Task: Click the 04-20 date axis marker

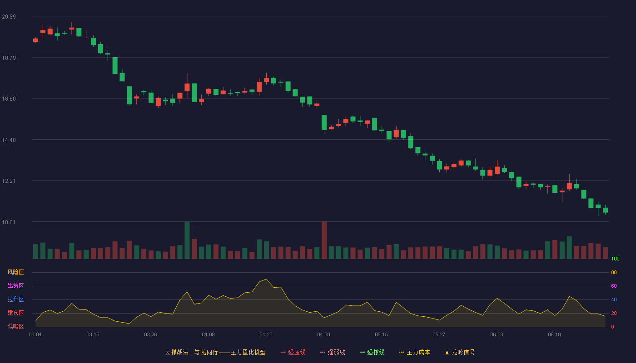Action: click(x=266, y=334)
